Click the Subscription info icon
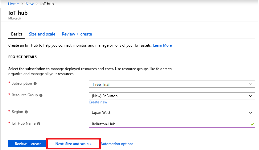Image resolution: width=259 pixels, height=150 pixels. pyautogui.click(x=35, y=84)
